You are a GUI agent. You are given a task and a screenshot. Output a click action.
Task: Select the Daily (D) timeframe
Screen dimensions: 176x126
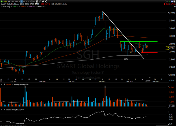click(x=21, y=1)
